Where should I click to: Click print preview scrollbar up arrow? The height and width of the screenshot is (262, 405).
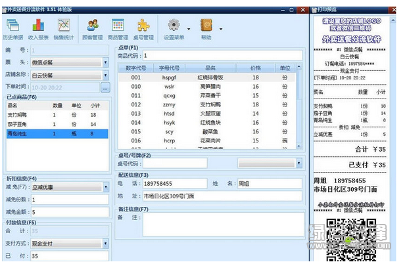393,20
